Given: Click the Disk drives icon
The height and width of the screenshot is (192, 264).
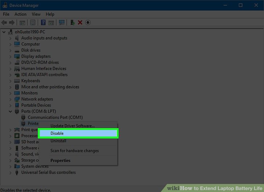Looking at the screenshot, I should [17, 50].
